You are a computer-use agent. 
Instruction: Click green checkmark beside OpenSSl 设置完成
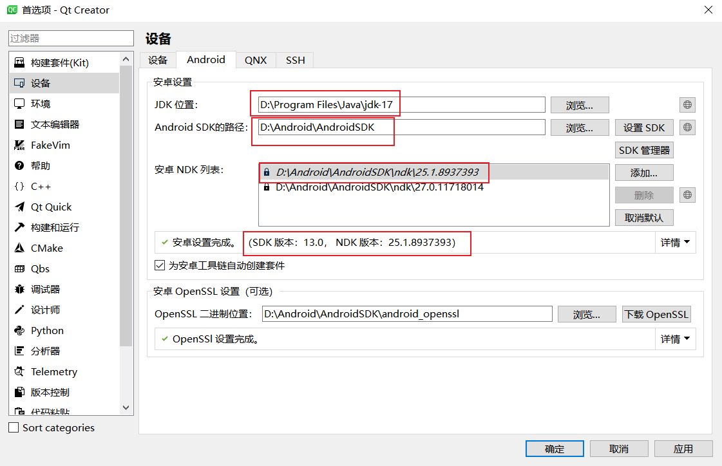[x=164, y=339]
